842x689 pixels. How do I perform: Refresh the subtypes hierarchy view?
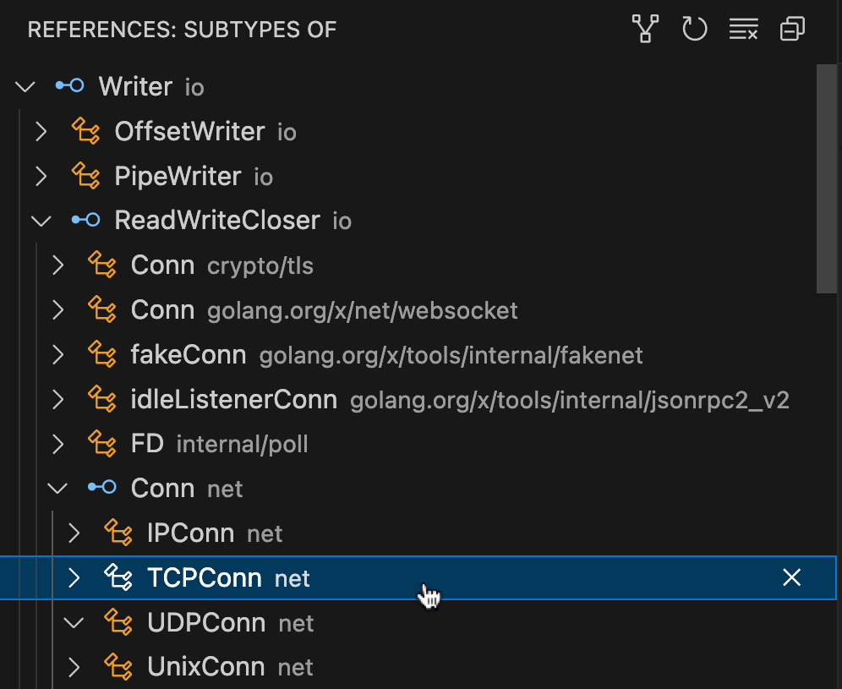click(694, 29)
